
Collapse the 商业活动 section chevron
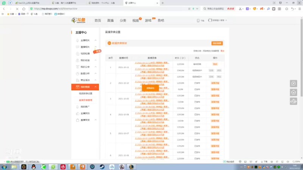(95, 80)
